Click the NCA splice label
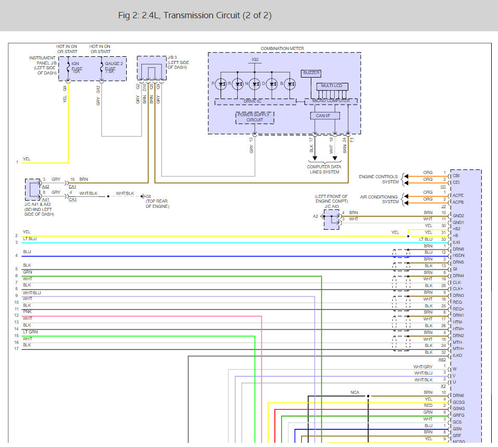 pyautogui.click(x=355, y=392)
